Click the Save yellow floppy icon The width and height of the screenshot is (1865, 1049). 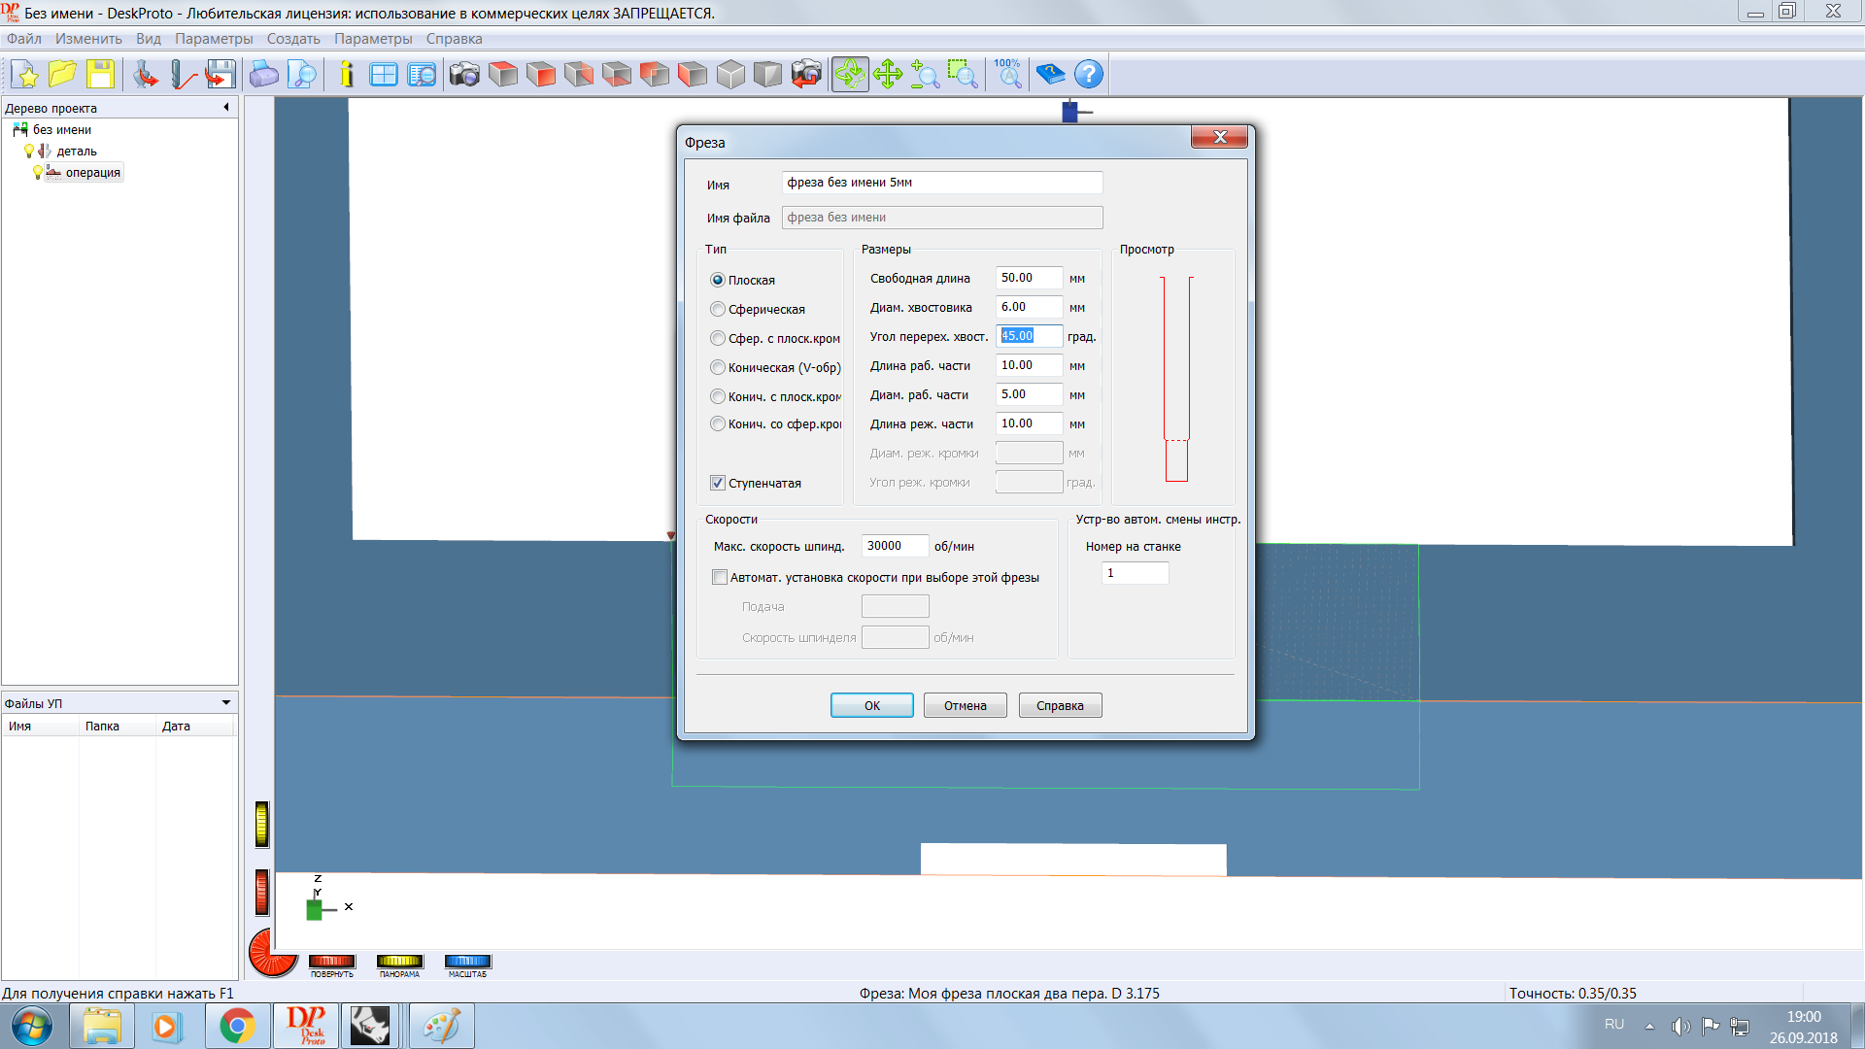tap(100, 75)
